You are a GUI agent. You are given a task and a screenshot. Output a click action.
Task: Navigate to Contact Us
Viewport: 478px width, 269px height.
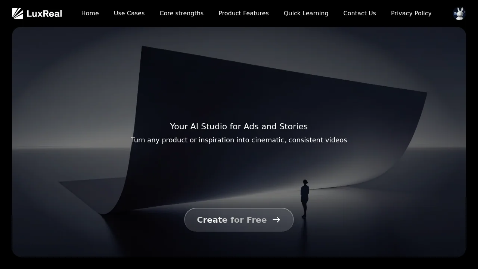[360, 13]
